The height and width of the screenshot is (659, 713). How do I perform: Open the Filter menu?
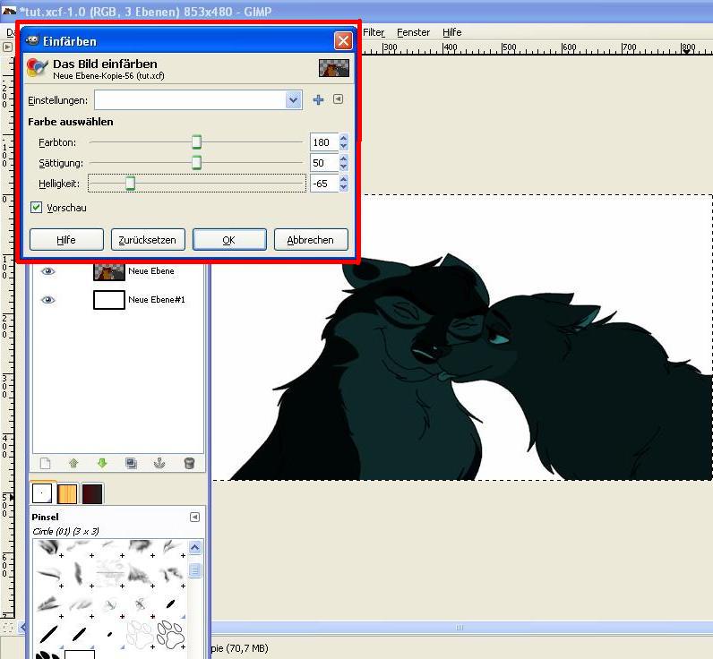point(374,32)
